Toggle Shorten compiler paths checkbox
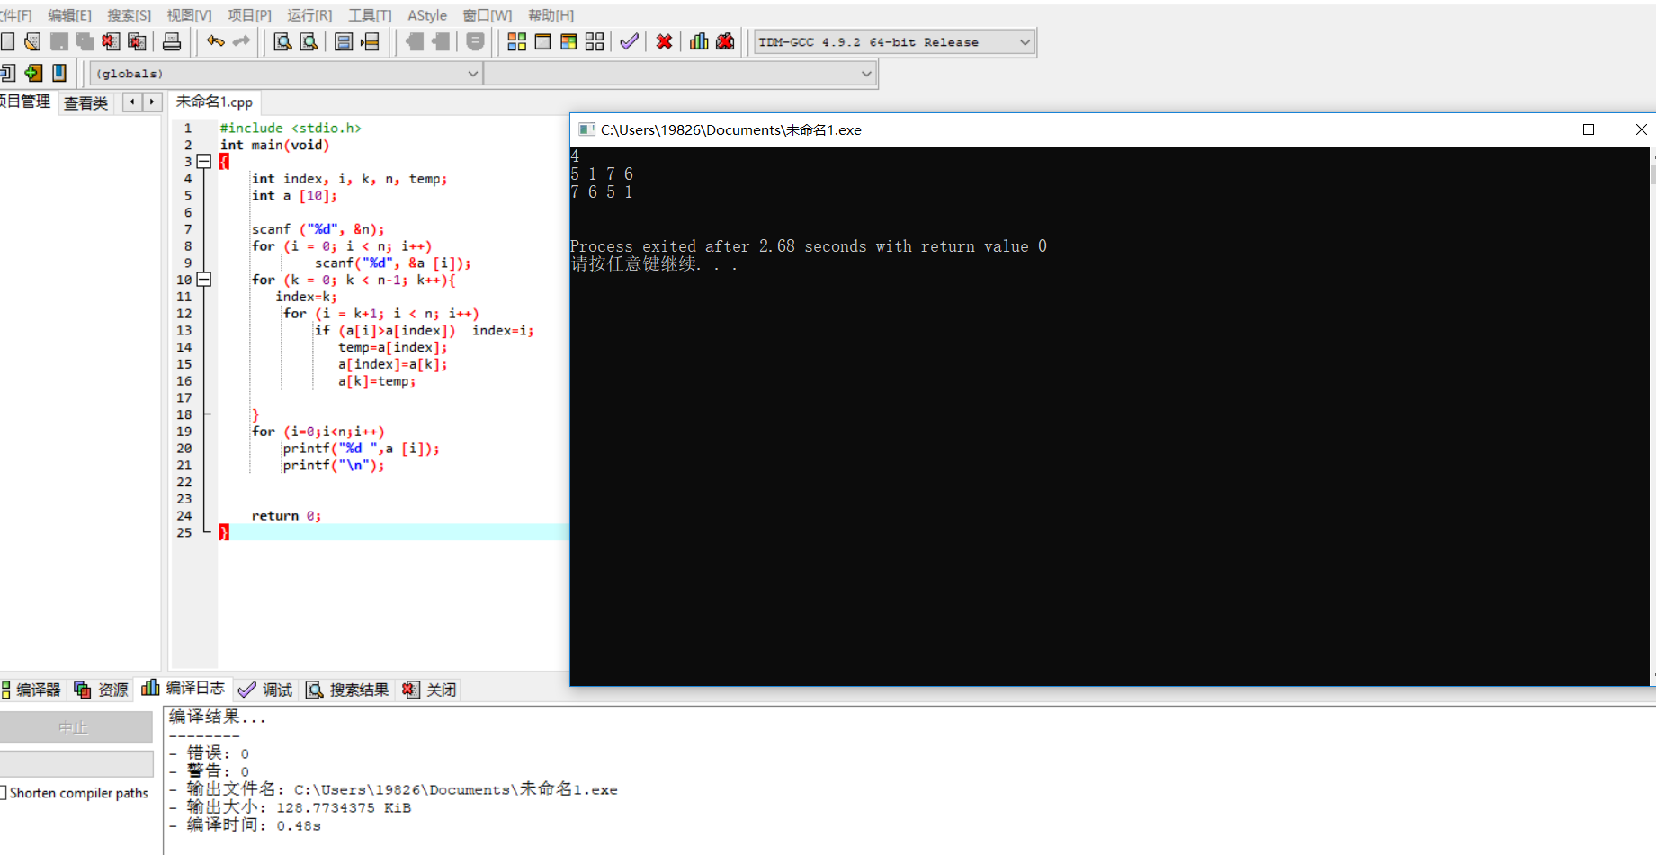Image resolution: width=1656 pixels, height=855 pixels. [4, 793]
